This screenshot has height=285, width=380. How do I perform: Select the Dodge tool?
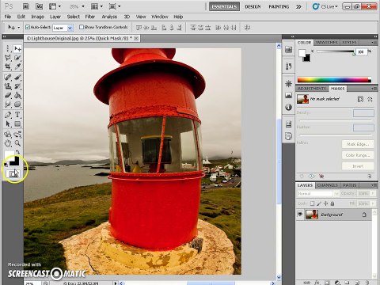(17, 104)
